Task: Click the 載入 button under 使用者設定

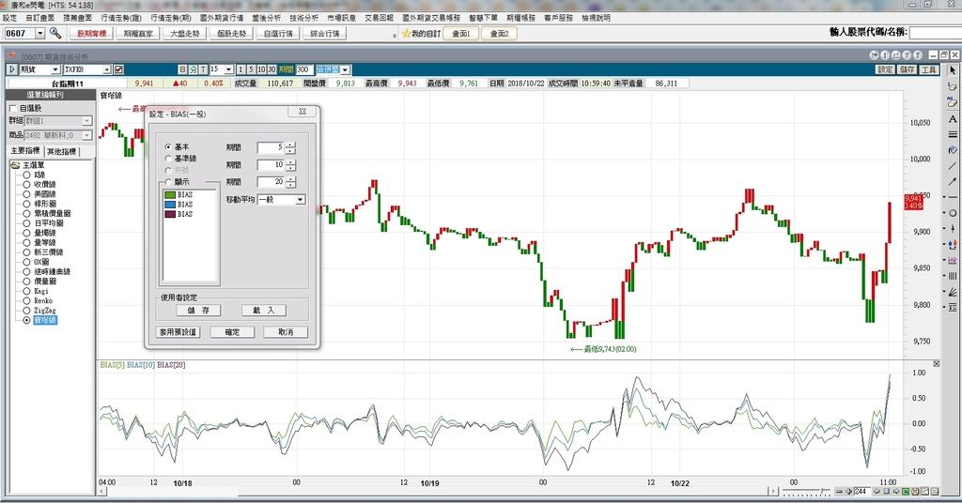Action: tap(264, 311)
